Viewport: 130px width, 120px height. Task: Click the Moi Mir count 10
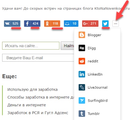click(75, 24)
